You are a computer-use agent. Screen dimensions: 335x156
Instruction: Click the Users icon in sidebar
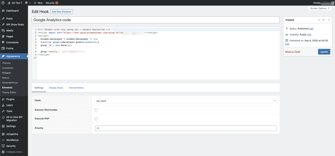[x=3, y=105]
